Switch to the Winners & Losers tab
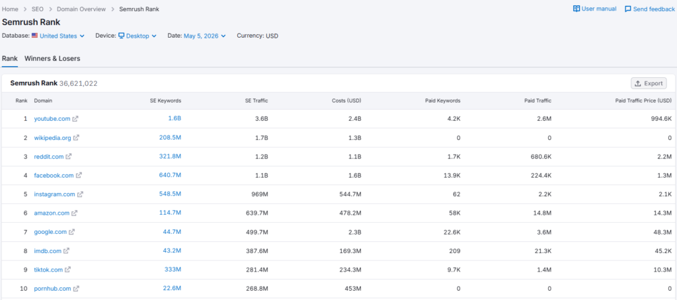 coord(52,59)
